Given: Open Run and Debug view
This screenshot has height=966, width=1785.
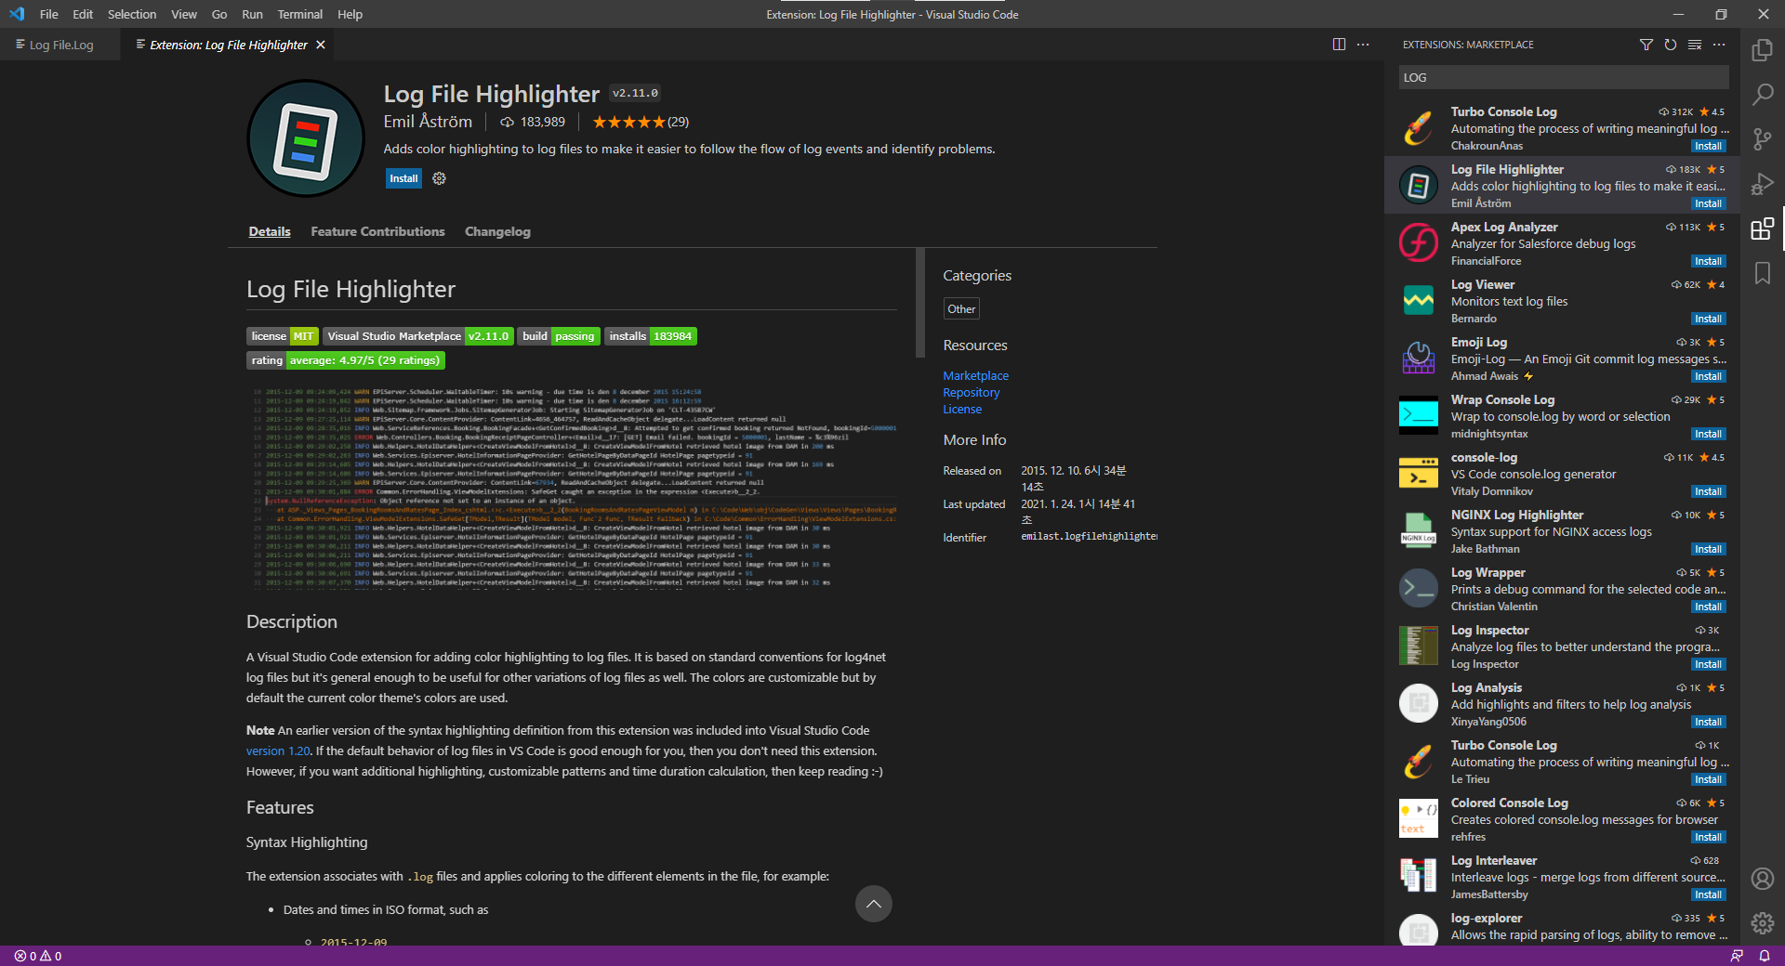Looking at the screenshot, I should coord(1762,184).
